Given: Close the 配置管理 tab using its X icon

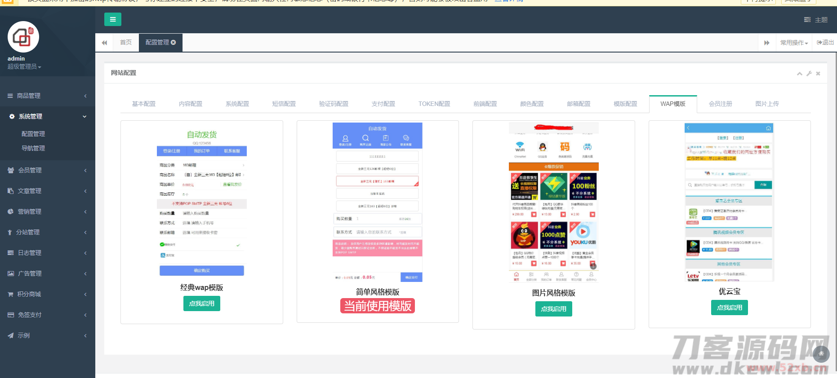Looking at the screenshot, I should pos(174,42).
